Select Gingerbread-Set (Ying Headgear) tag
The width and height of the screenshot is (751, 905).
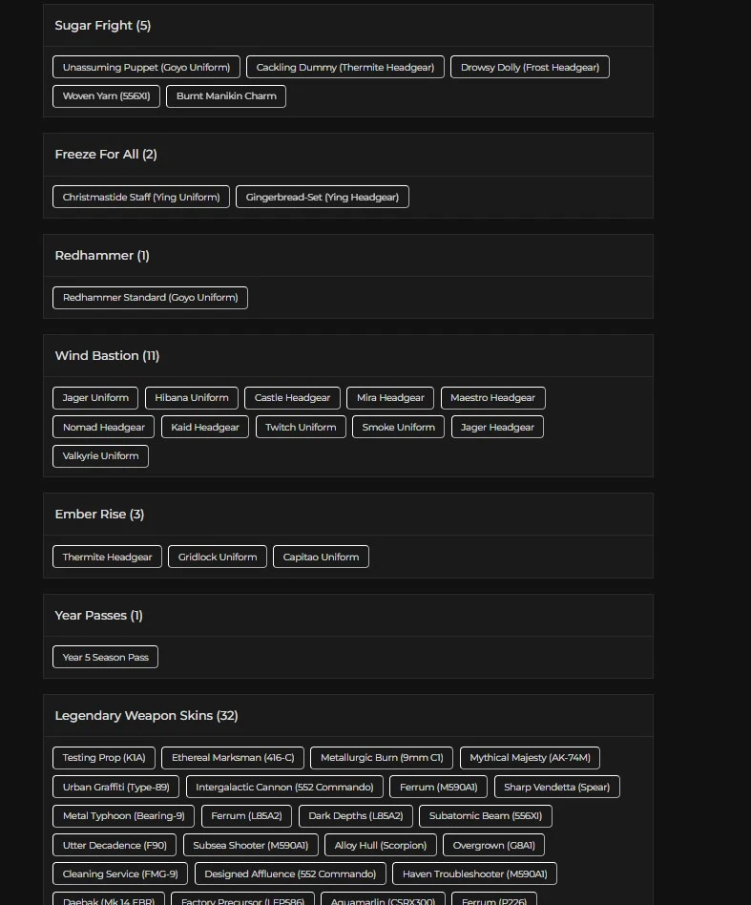(322, 197)
